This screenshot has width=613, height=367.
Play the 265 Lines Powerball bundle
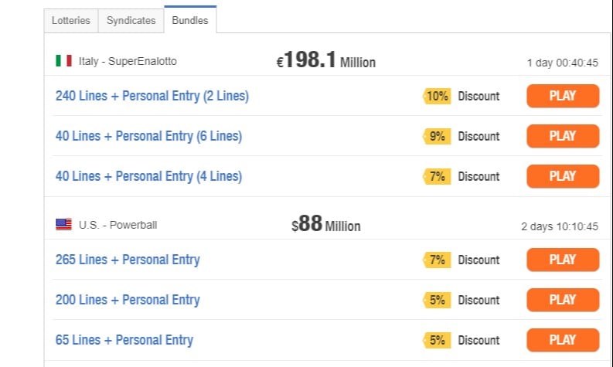(563, 260)
